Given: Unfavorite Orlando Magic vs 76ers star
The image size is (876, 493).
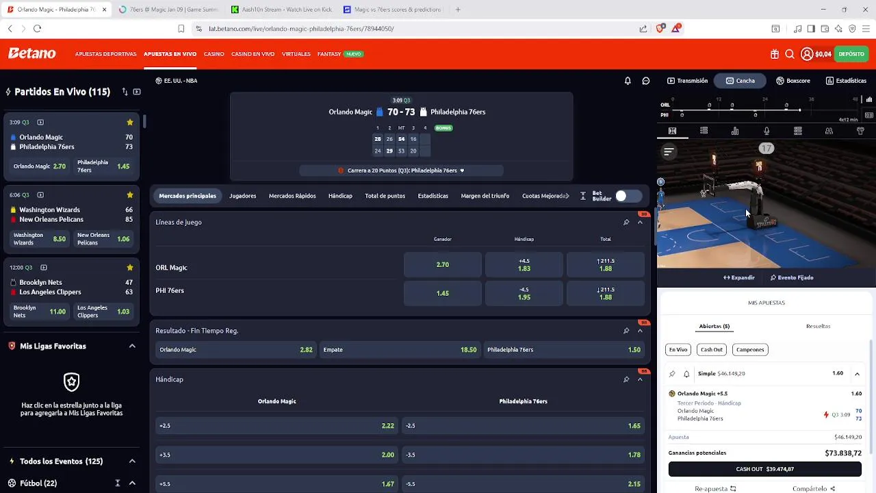Looking at the screenshot, I should click(x=130, y=123).
